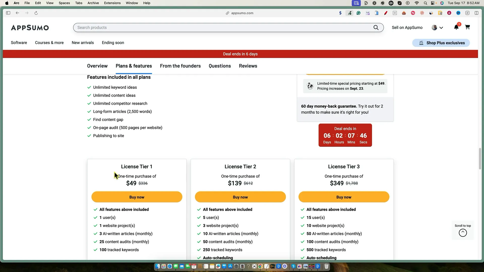Click the search magnifier icon
The height and width of the screenshot is (272, 484).
376,27
